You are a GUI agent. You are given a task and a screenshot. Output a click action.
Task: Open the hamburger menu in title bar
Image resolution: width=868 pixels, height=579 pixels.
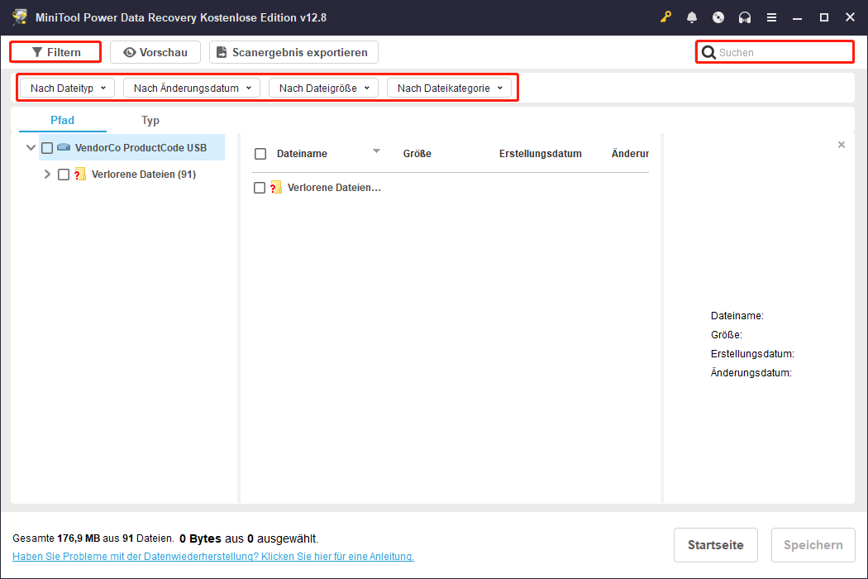[771, 17]
